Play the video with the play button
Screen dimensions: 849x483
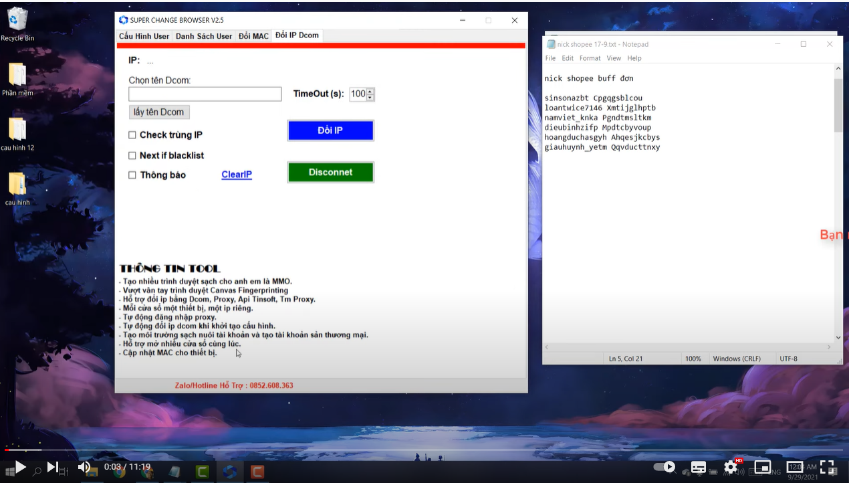coord(20,467)
